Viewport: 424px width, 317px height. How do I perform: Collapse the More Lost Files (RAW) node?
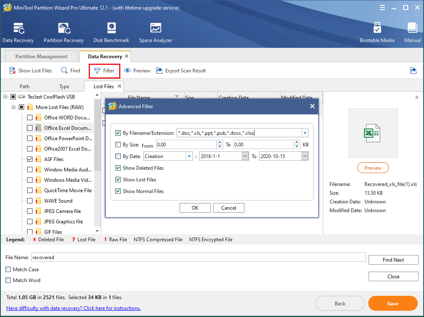[x=13, y=107]
